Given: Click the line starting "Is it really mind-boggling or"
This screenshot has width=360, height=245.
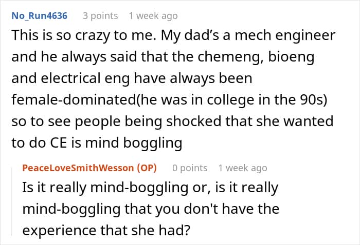Looking at the screenshot, I should coord(150,188).
